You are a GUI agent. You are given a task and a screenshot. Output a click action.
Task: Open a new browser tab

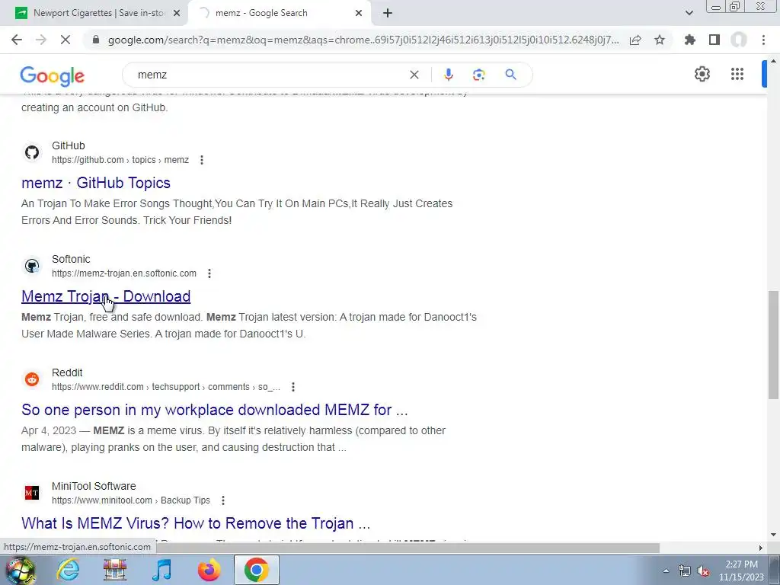[x=388, y=13]
